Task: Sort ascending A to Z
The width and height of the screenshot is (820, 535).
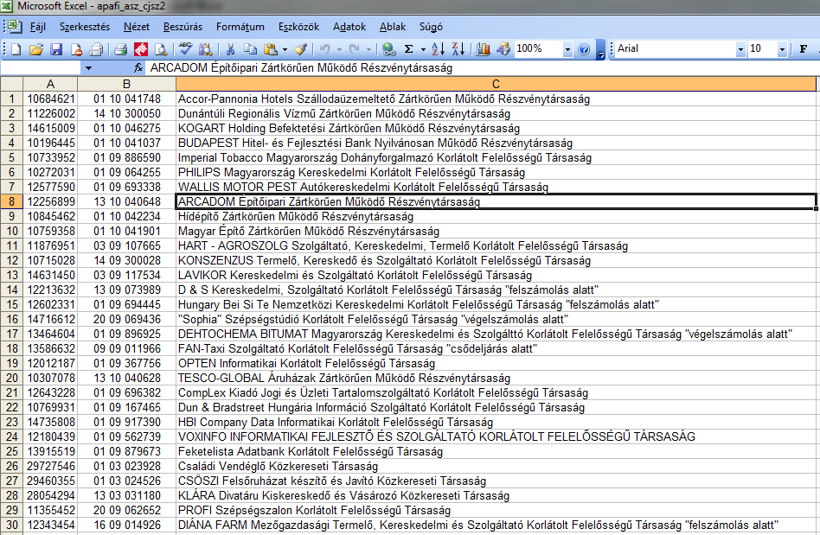Action: point(439,49)
